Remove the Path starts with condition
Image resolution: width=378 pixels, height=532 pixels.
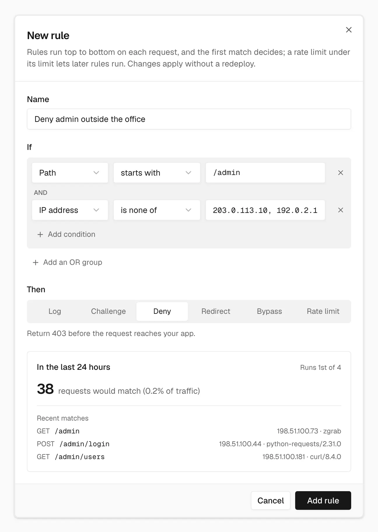click(340, 173)
